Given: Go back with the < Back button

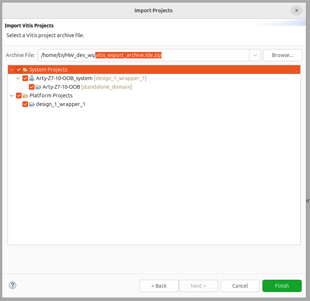Looking at the screenshot, I should coord(159,286).
